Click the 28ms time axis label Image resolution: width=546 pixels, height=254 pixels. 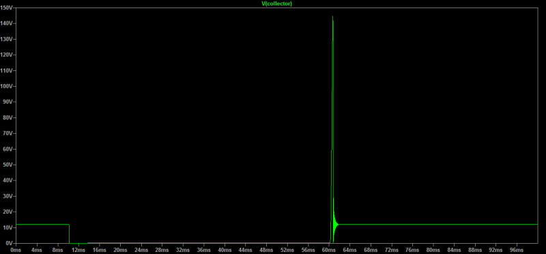[162, 250]
